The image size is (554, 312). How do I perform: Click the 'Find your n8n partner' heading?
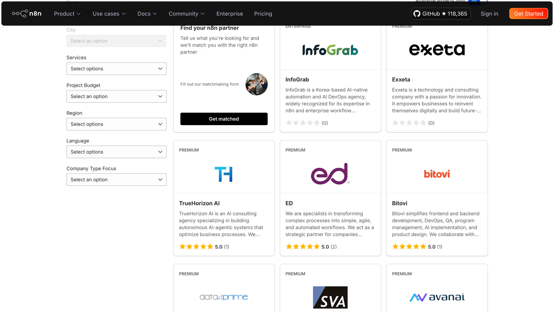[209, 28]
